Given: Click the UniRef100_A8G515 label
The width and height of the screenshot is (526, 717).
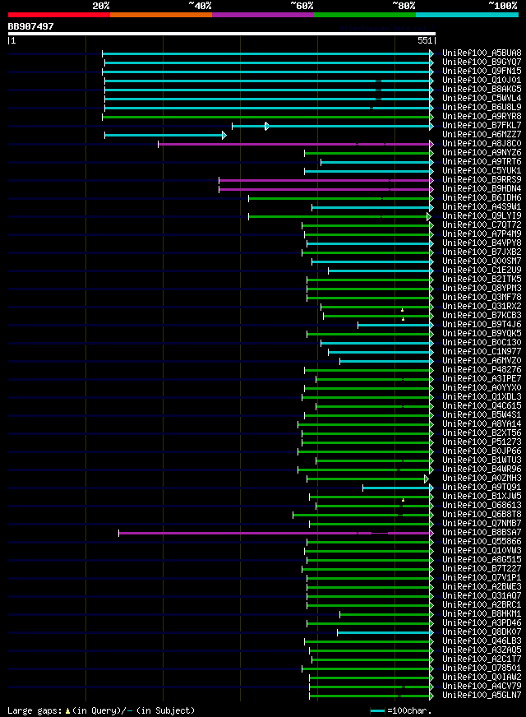Looking at the screenshot, I should click(482, 560).
